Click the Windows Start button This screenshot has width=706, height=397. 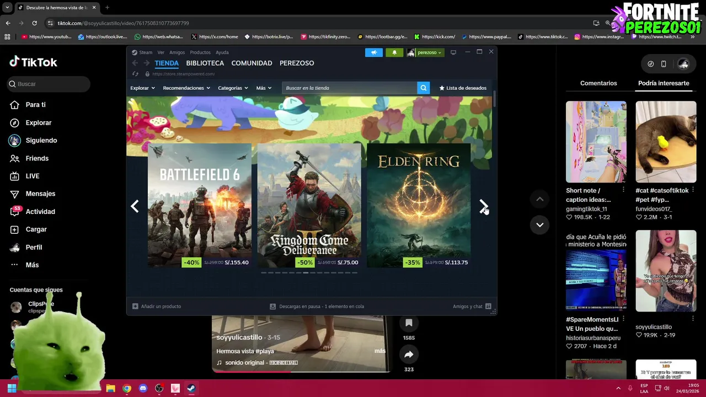click(x=12, y=388)
